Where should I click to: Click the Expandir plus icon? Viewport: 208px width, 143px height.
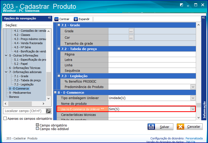(x=76, y=19)
